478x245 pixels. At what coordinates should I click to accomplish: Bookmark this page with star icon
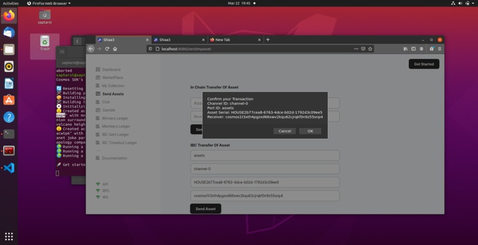point(370,49)
